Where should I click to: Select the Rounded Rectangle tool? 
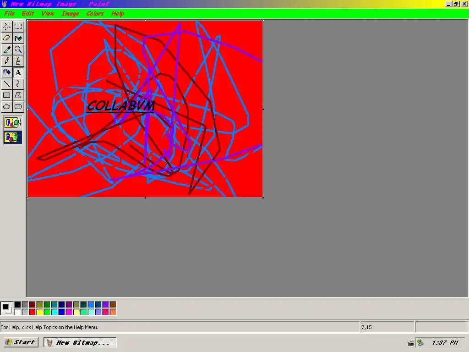coord(18,106)
